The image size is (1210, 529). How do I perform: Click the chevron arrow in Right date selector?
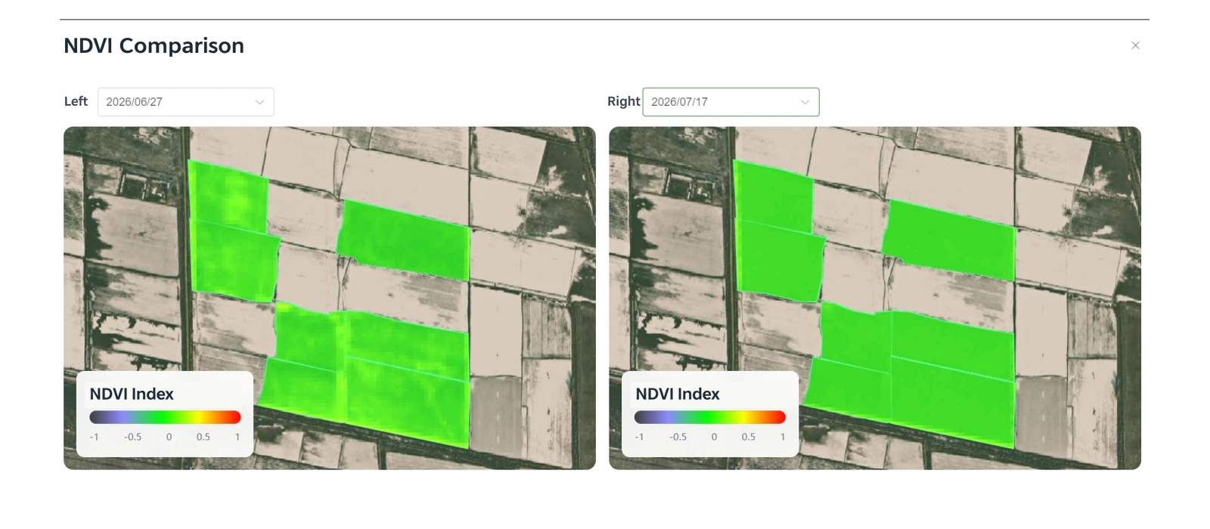(805, 102)
